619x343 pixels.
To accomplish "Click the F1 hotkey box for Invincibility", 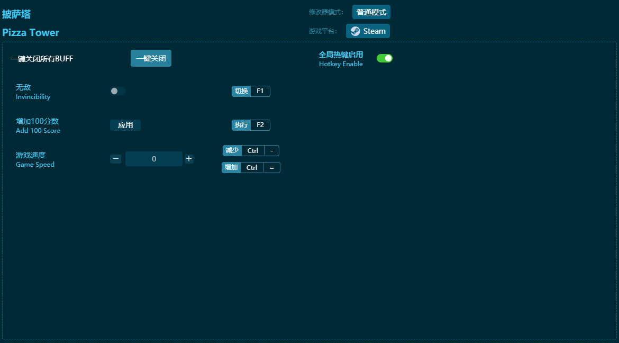I will click(x=260, y=91).
